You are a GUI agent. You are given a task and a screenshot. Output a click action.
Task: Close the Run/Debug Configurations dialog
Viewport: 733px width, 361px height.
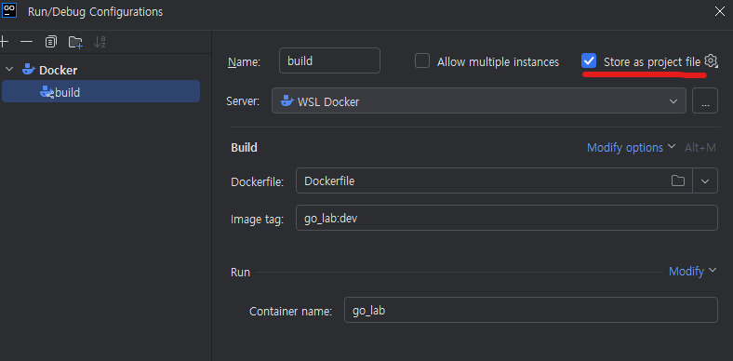pyautogui.click(x=720, y=12)
